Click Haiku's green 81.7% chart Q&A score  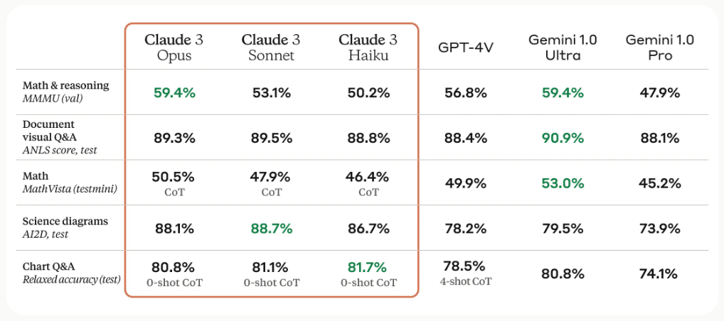[368, 268]
